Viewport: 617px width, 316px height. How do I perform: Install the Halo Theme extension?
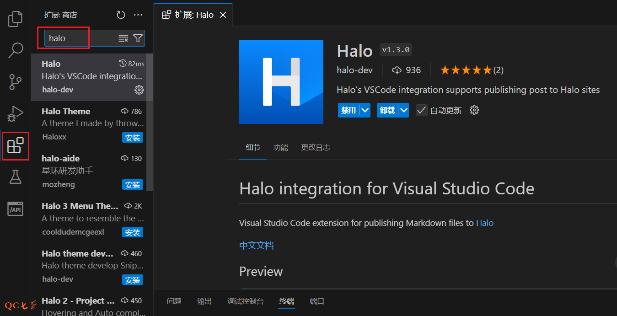(133, 138)
